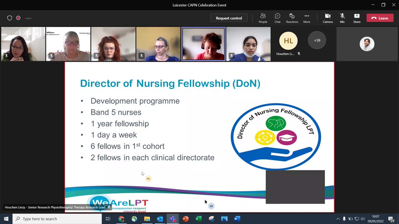Turn on the Camera
Image resolution: width=399 pixels, height=224 pixels.
pos(328,18)
